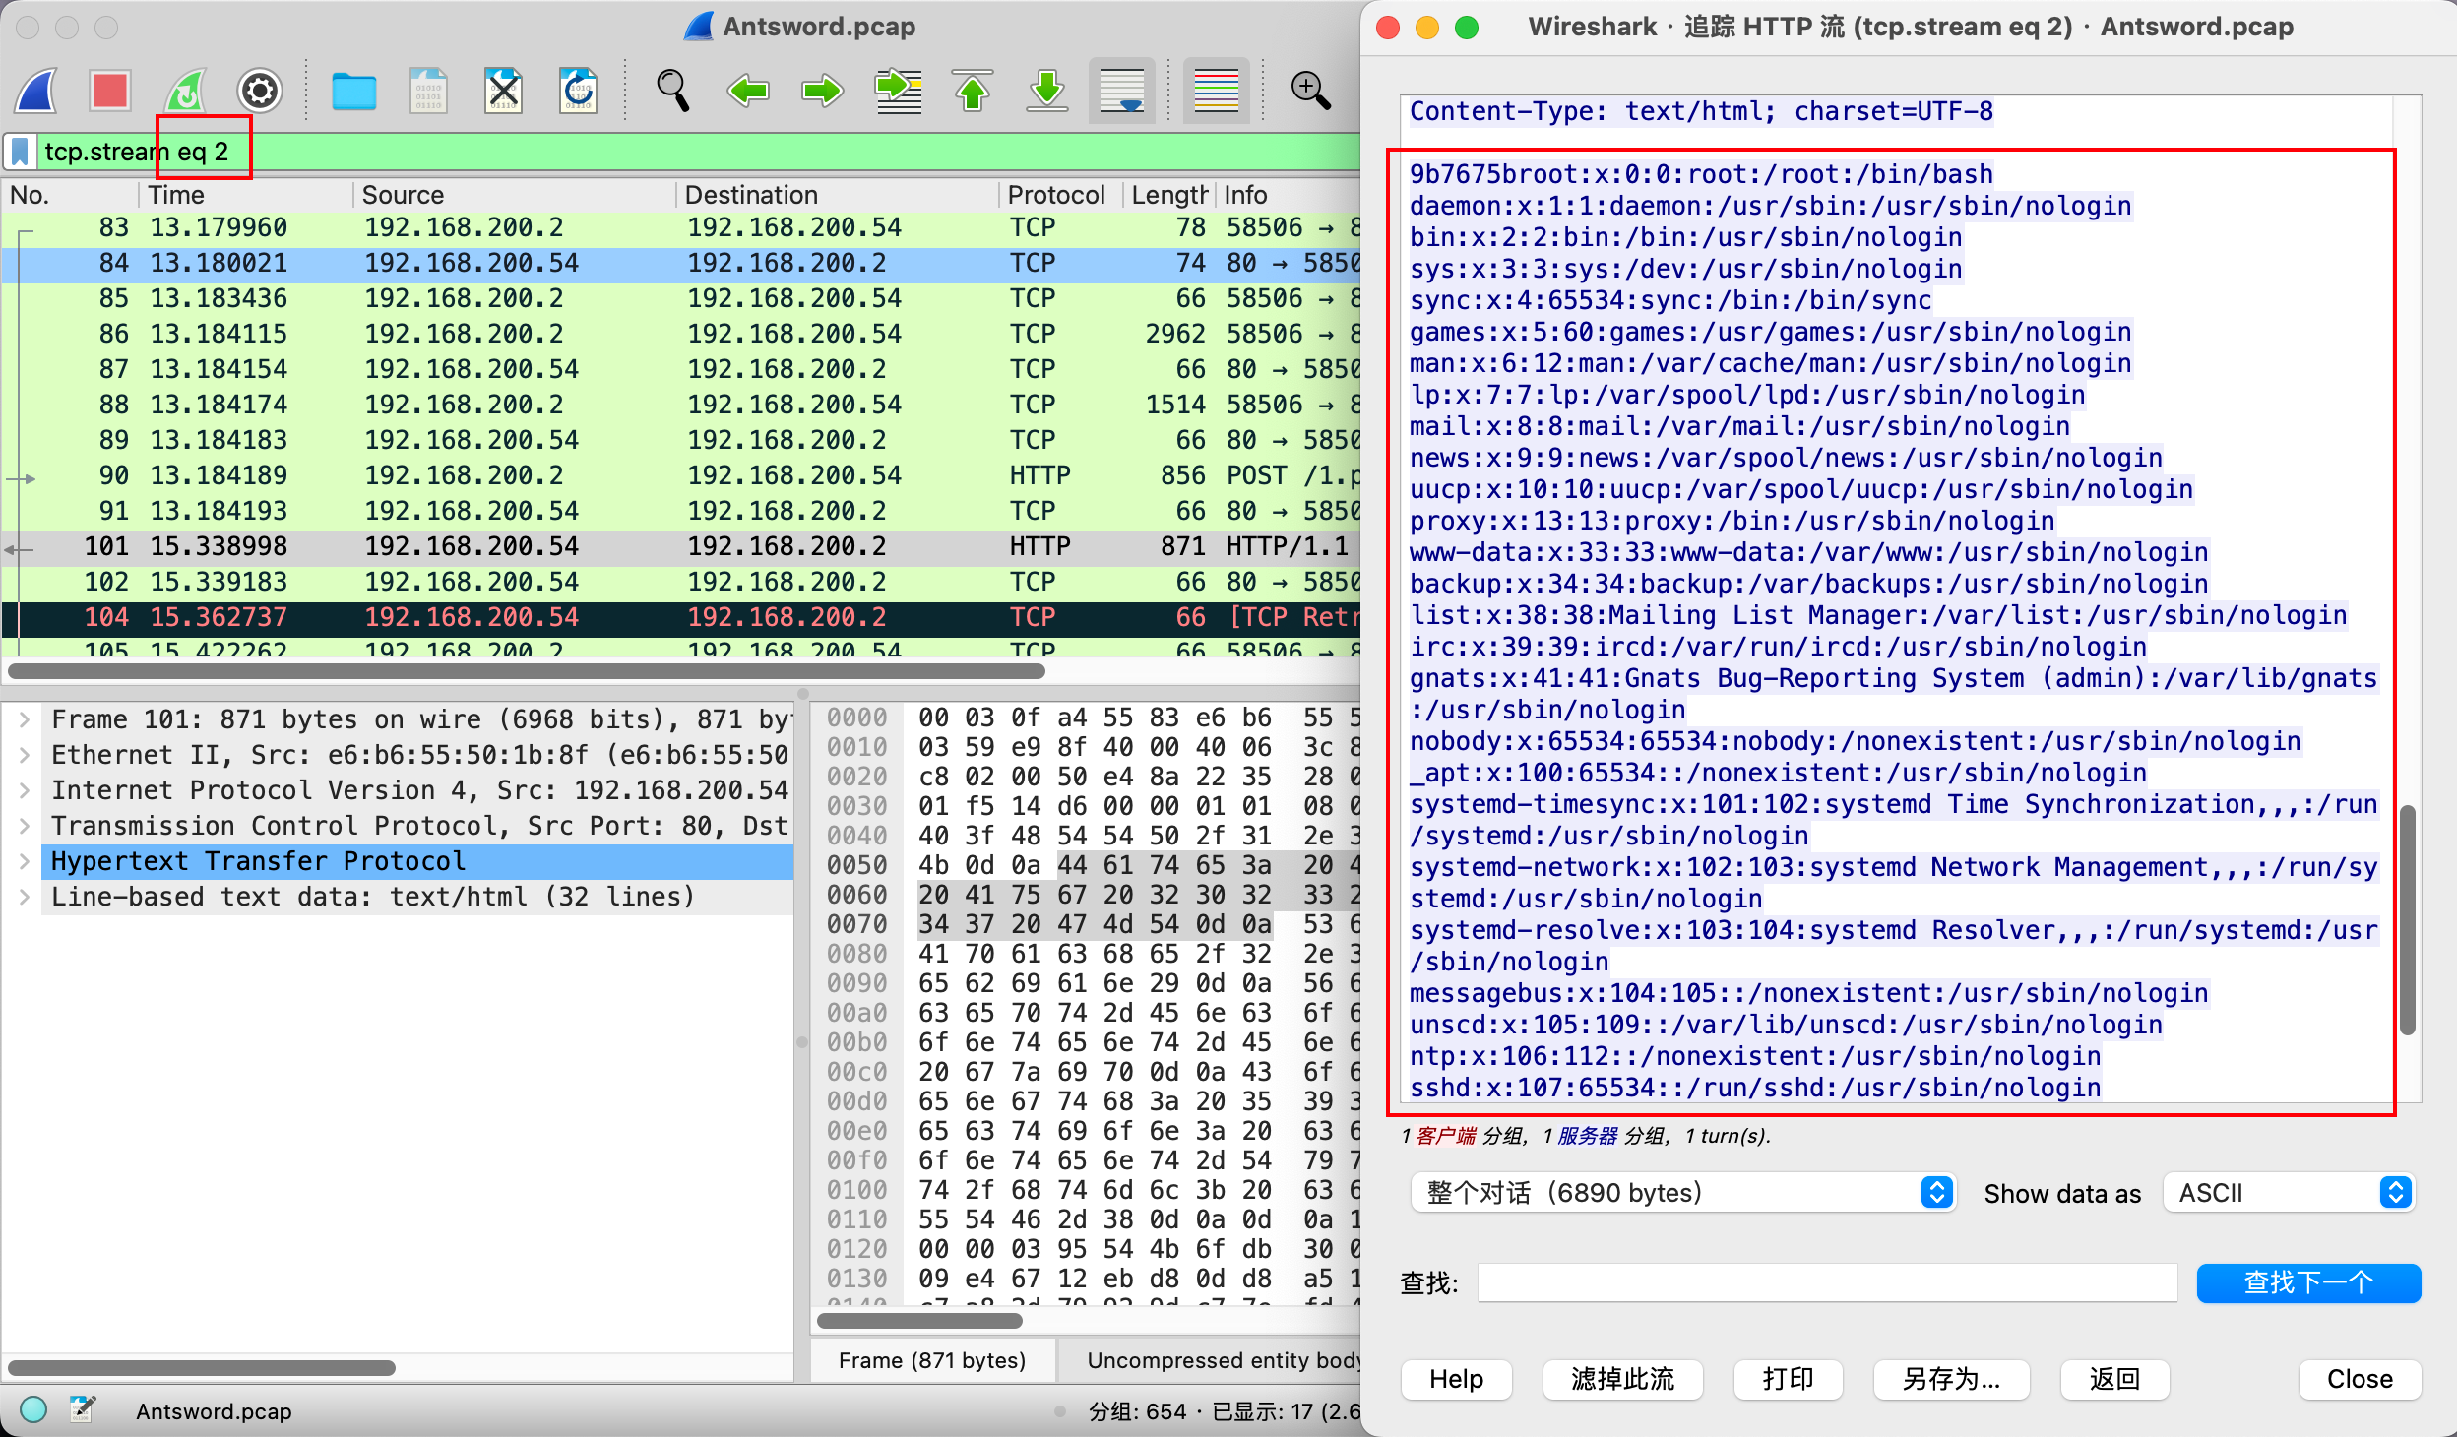Open capture options gear icon

pos(260,92)
